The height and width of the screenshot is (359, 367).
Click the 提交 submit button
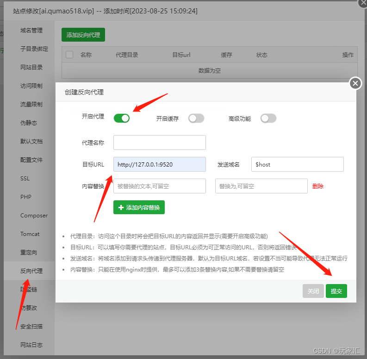[336, 291]
